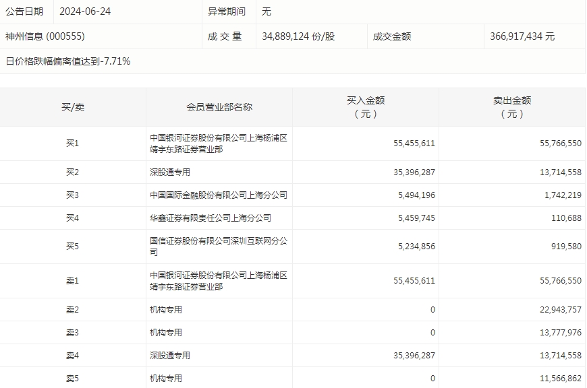Image resolution: width=587 pixels, height=388 pixels.
Task: Select sell amount 22,943,757
Action: pyautogui.click(x=561, y=309)
